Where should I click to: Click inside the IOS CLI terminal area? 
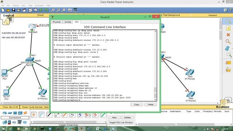click(104, 65)
